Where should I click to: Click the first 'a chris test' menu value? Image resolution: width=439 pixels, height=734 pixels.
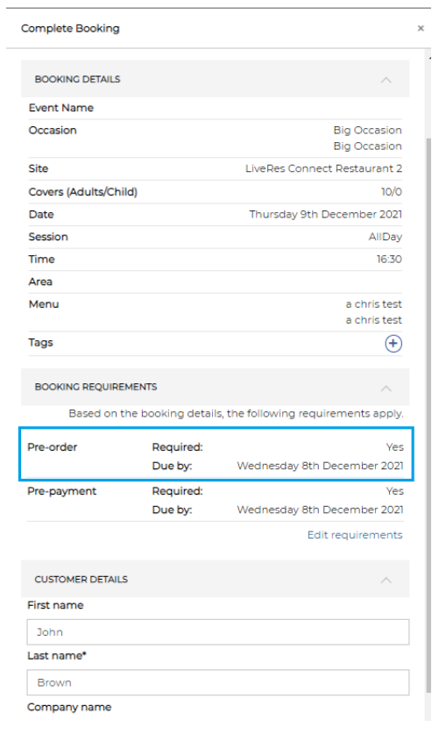tap(373, 304)
